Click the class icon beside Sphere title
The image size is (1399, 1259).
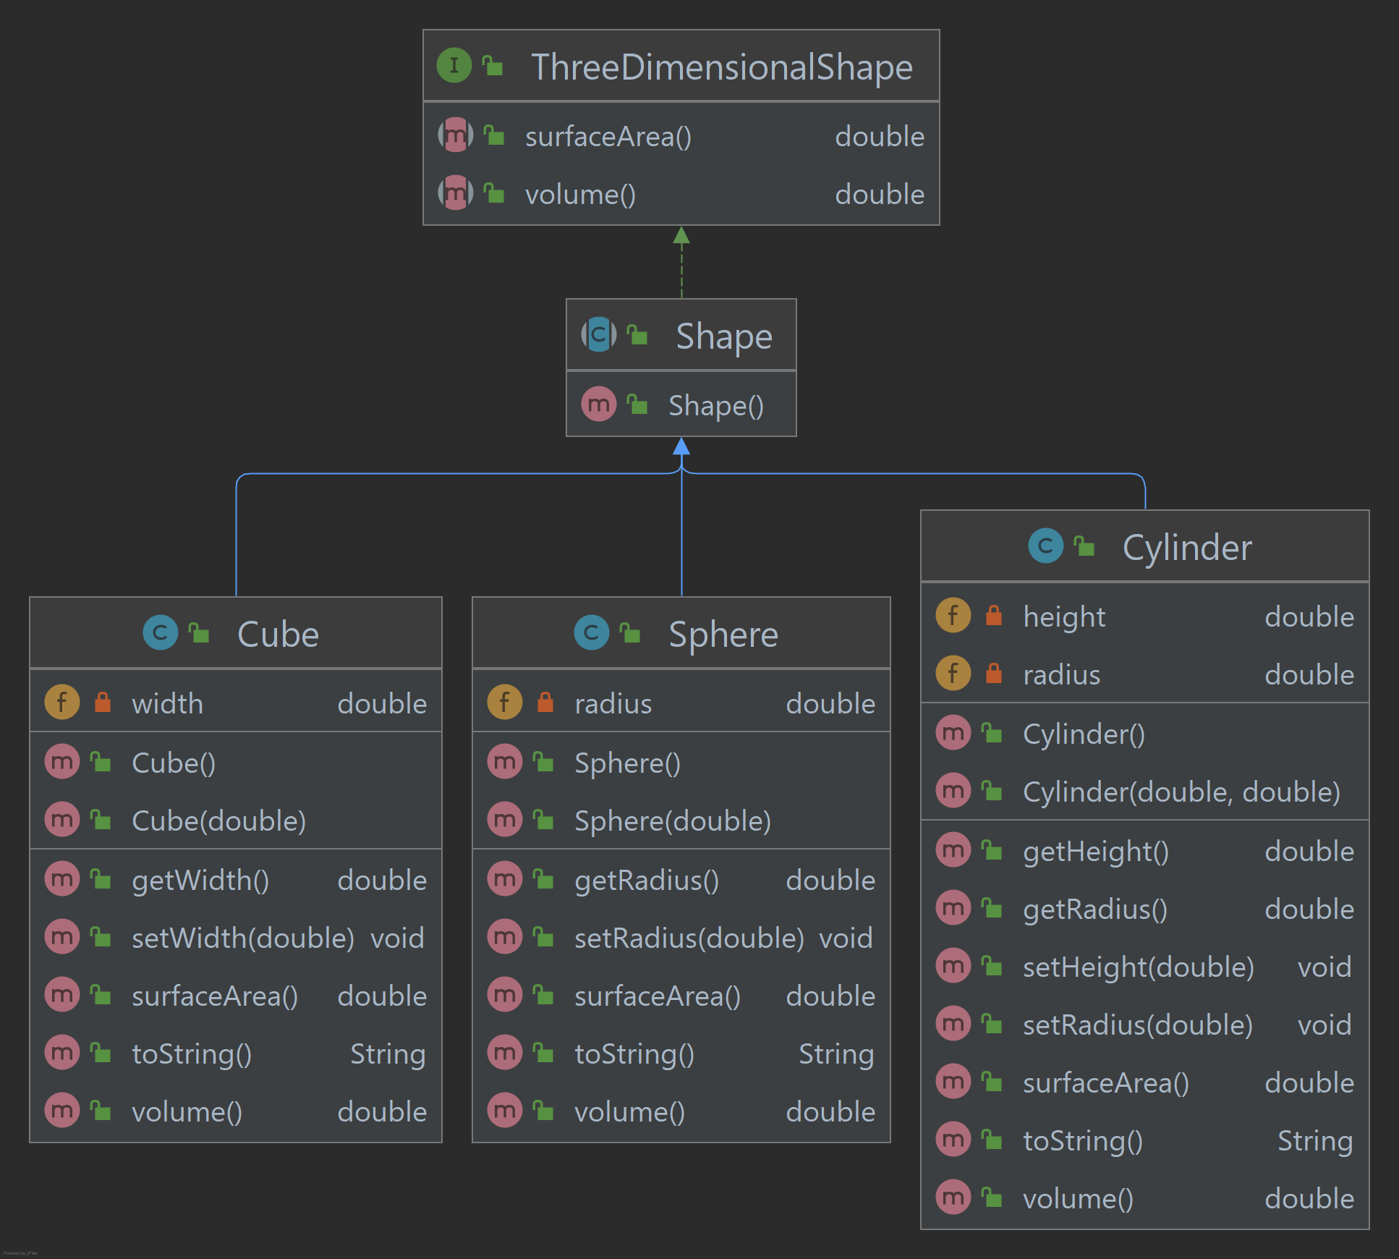pyautogui.click(x=591, y=633)
